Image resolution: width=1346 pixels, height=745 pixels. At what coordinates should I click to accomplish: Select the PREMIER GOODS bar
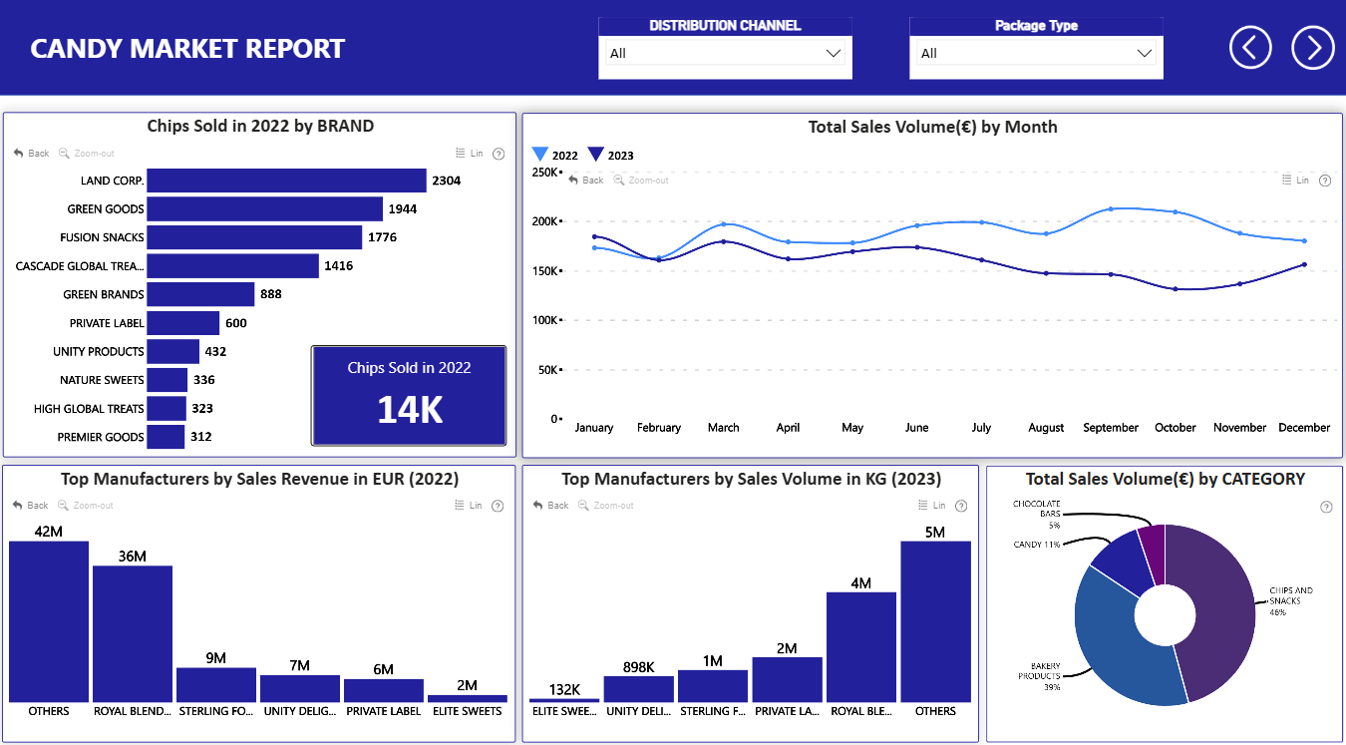pyautogui.click(x=166, y=437)
